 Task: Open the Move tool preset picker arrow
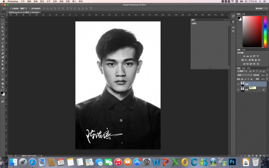(x=7, y=8)
